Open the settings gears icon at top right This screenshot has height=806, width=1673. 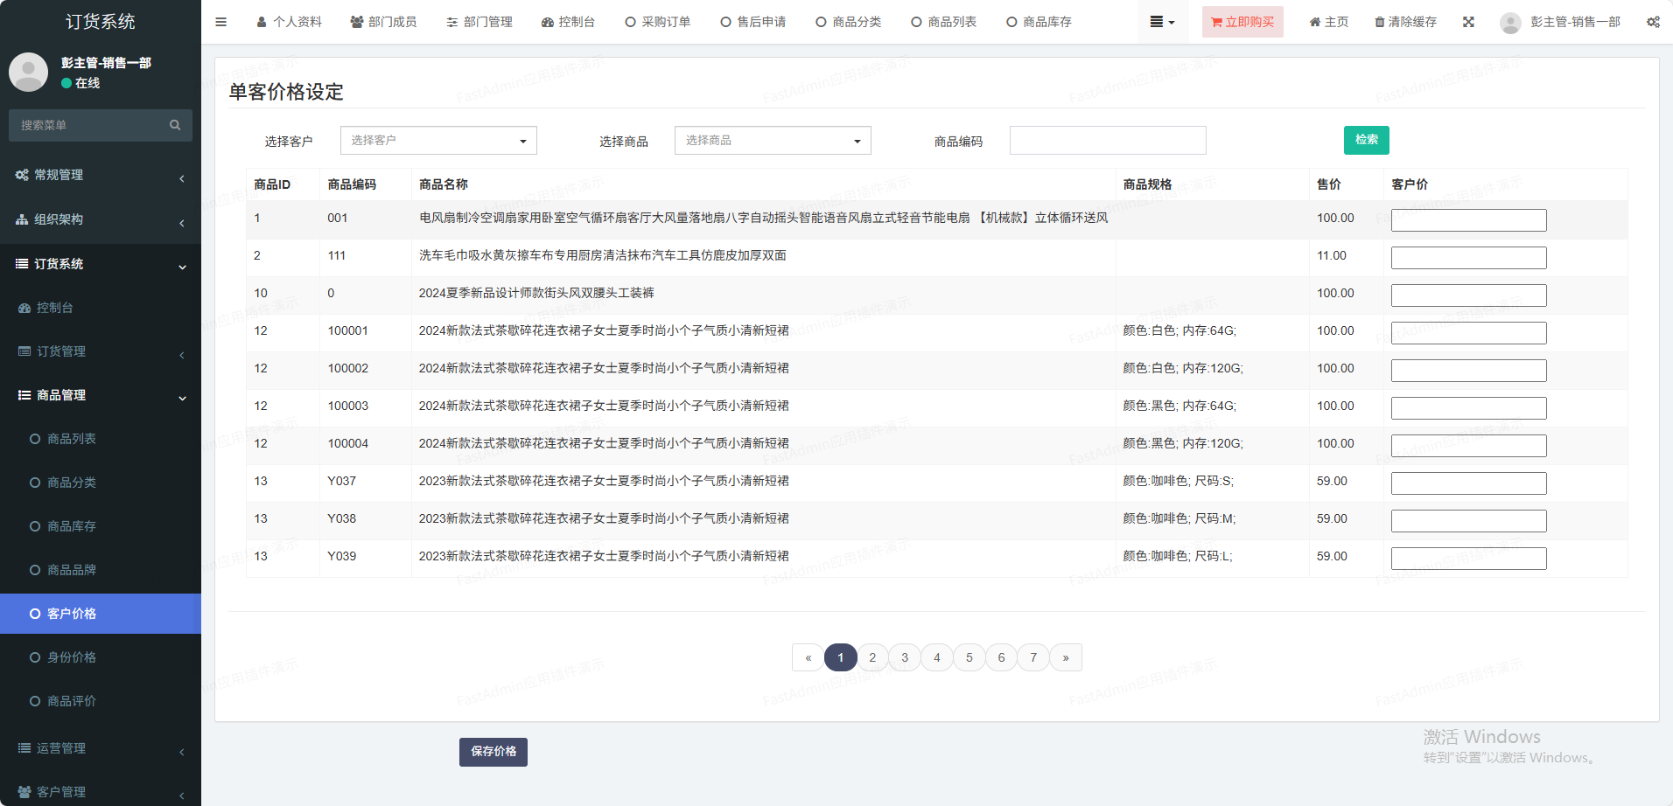click(1653, 22)
